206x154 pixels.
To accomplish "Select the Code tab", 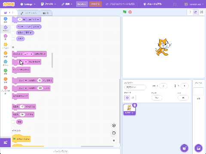I will pos(9,13).
